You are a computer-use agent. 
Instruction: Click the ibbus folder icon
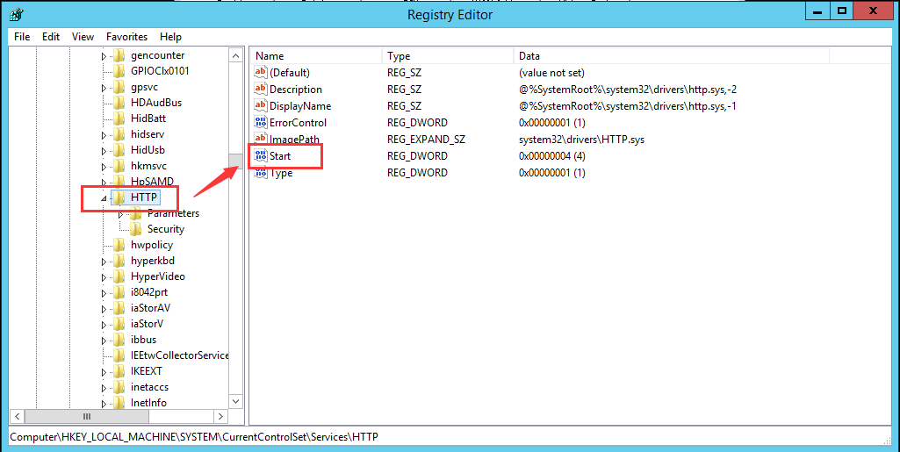click(x=119, y=340)
